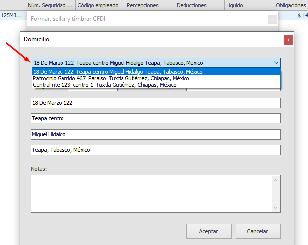Close the Formar, sellar y timbrar CFDI window
308x245 pixels.
pyautogui.click(x=272, y=20)
